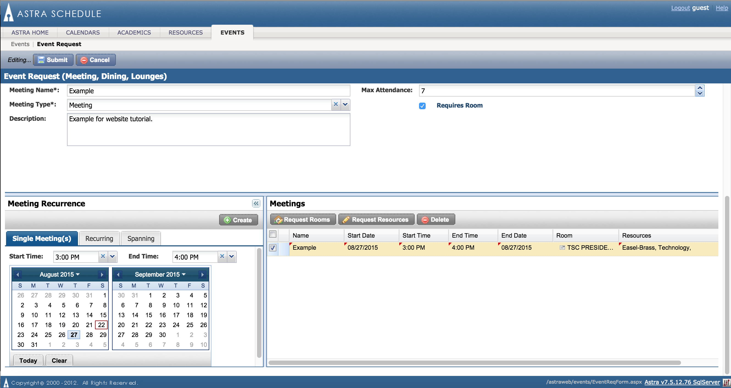This screenshot has width=731, height=388.
Task: Select August 27 in the calendar
Action: 74,335
